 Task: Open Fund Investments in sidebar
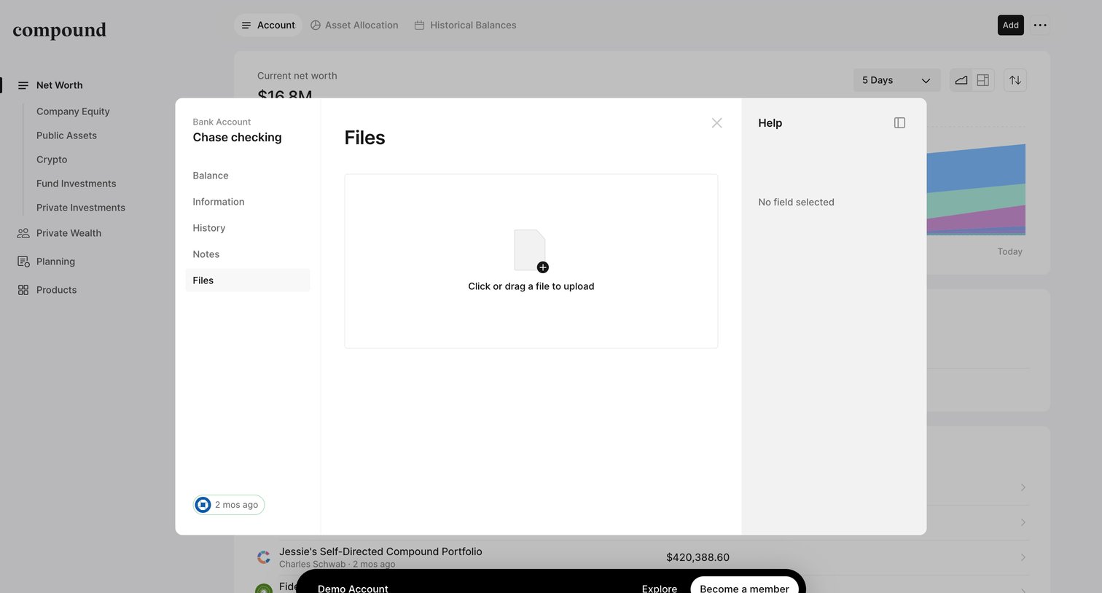coord(77,184)
